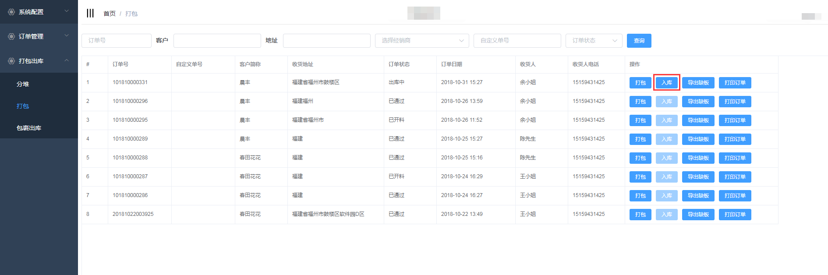
Task: Click 入库 for order 101810000331
Action: [x=667, y=83]
